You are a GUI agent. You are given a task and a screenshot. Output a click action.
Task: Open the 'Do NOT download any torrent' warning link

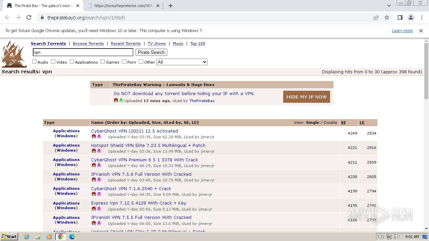click(x=184, y=94)
